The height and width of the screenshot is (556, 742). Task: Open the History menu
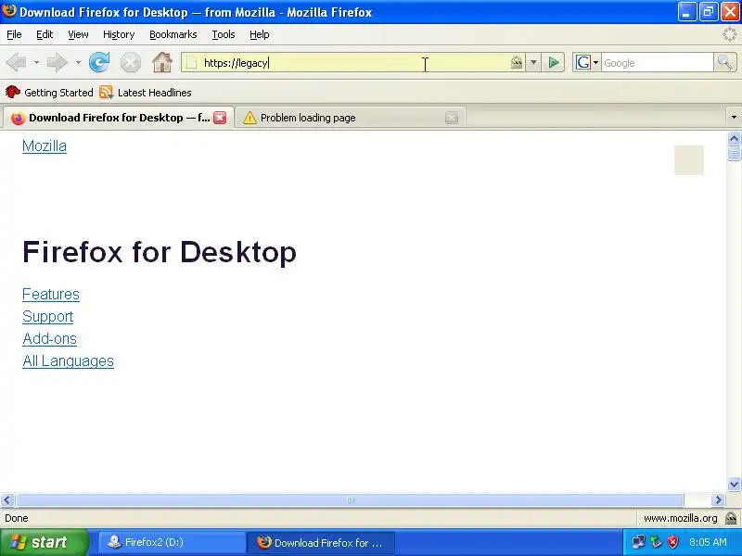coord(119,34)
